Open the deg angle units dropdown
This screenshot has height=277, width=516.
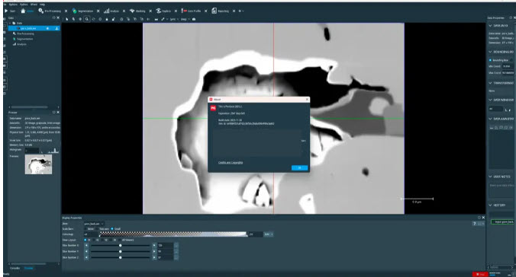[185, 19]
